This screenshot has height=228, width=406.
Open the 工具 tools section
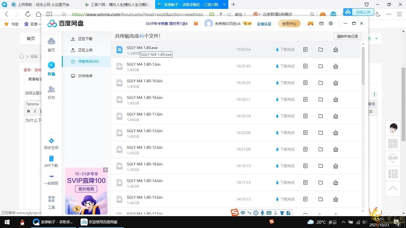click(51, 202)
